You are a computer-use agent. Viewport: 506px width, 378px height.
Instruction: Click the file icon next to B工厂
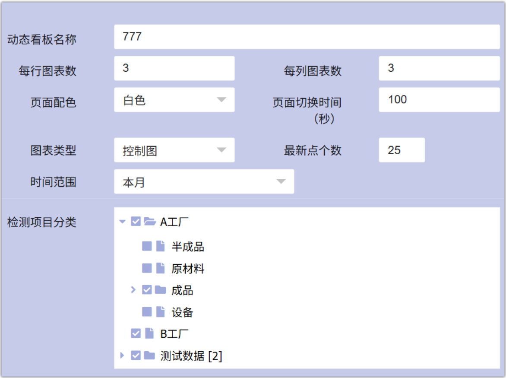pos(149,334)
